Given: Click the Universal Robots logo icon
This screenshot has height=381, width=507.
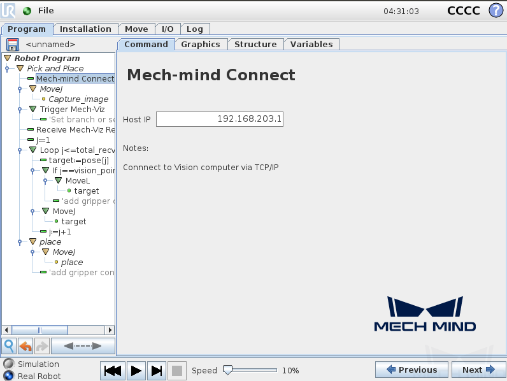Looking at the screenshot, I should (8, 10).
